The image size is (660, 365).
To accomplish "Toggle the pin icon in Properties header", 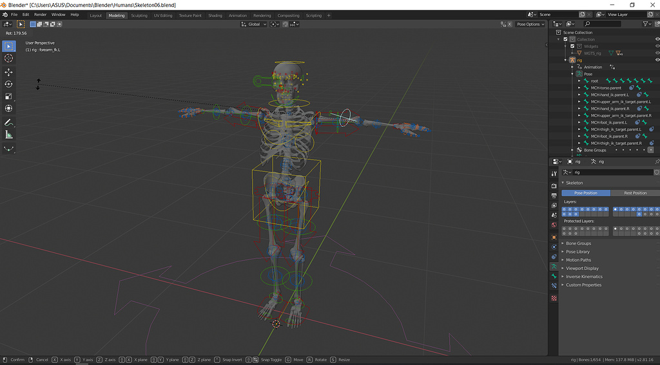I will pyautogui.click(x=657, y=162).
